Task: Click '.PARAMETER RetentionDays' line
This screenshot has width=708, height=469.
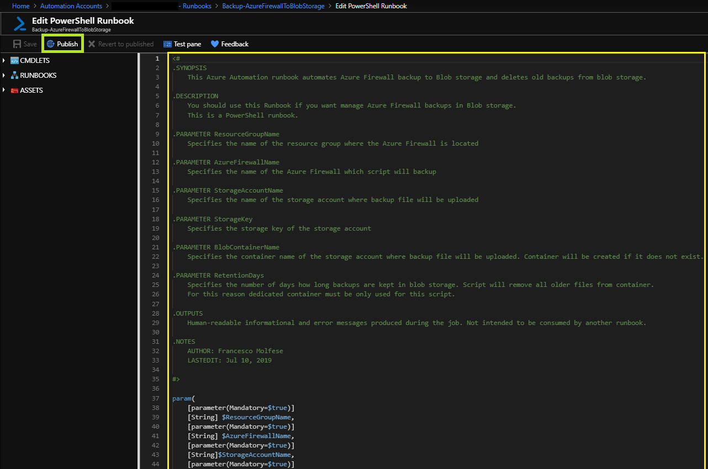Action: [218, 275]
